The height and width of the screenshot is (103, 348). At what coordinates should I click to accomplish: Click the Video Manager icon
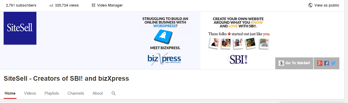[x=93, y=5]
